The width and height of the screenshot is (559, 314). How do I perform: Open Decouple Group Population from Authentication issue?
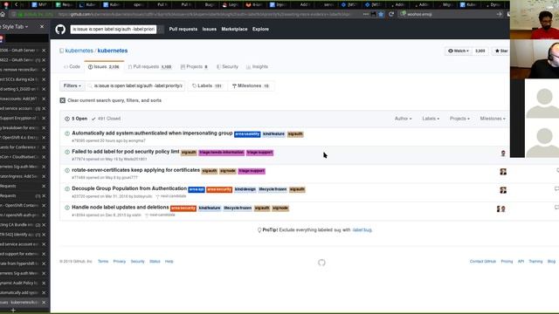[x=129, y=188]
